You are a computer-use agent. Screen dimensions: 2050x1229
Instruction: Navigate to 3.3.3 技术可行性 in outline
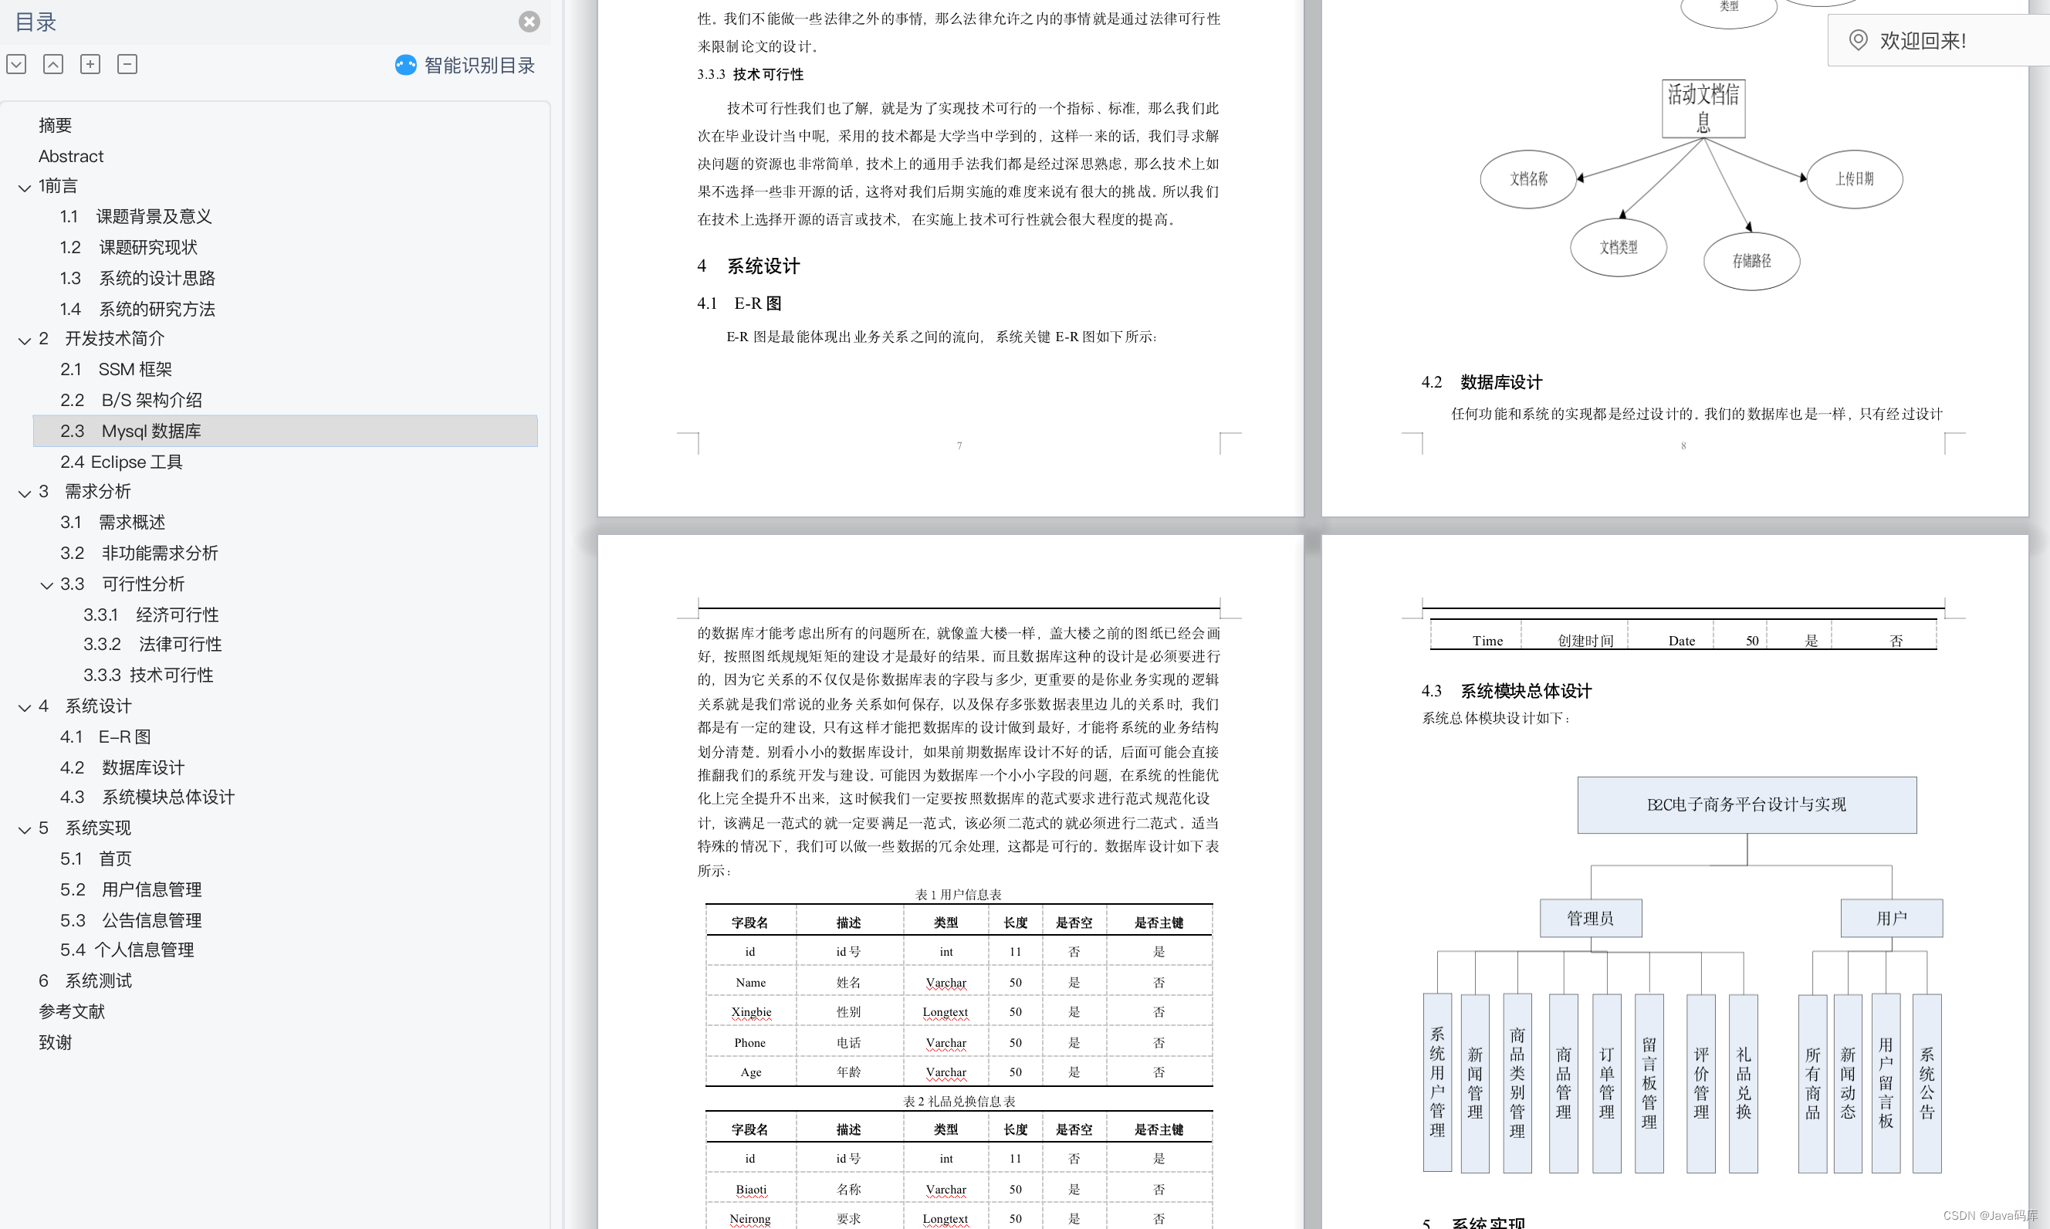(x=148, y=675)
